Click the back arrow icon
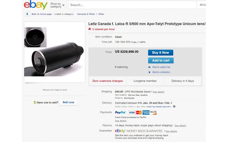The image size is (228, 142). click(x=27, y=14)
